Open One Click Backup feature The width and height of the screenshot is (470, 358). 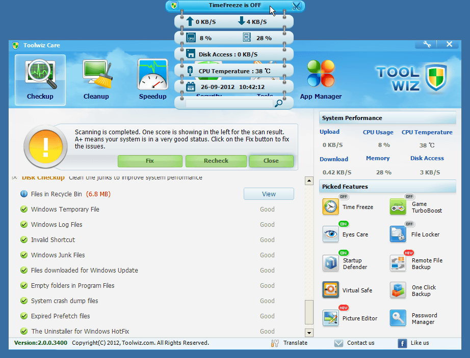click(x=398, y=290)
